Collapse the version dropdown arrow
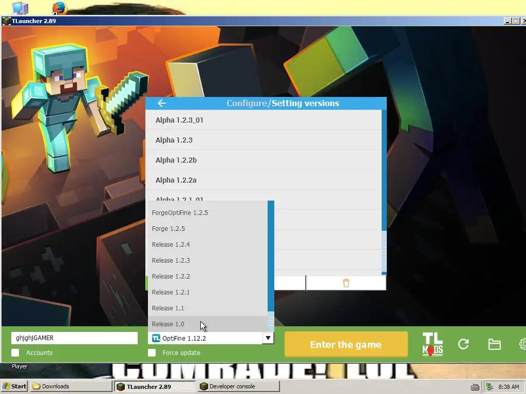Screen dimensions: 526x394 pos(268,338)
